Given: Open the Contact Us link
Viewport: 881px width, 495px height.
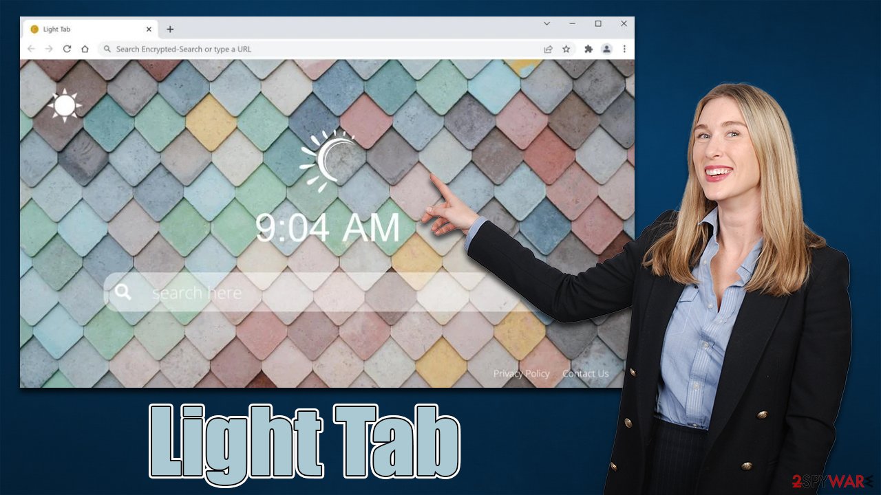Looking at the screenshot, I should [586, 373].
